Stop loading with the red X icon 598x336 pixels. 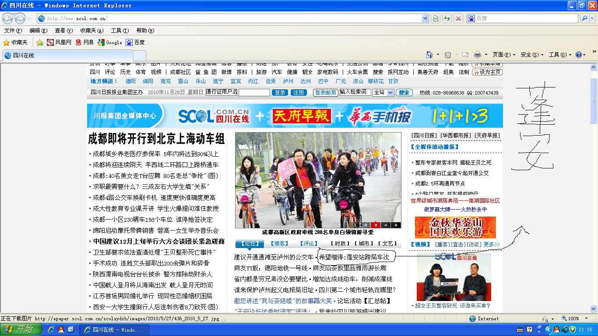point(458,18)
